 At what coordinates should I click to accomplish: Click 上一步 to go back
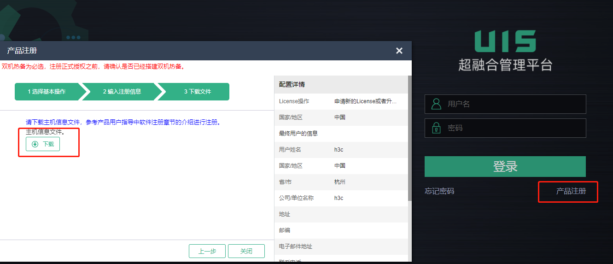[x=207, y=251]
